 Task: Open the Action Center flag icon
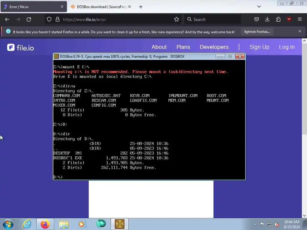pyautogui.click(x=262, y=224)
